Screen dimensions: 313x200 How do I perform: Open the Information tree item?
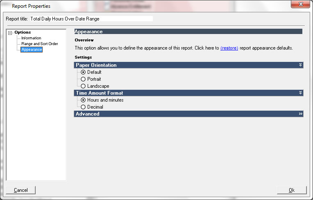(31, 38)
